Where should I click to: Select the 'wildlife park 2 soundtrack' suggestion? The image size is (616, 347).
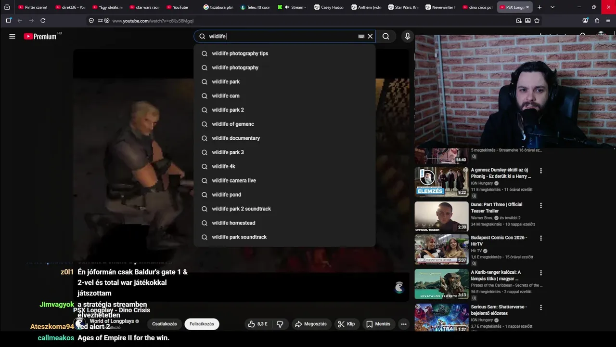pos(284,209)
